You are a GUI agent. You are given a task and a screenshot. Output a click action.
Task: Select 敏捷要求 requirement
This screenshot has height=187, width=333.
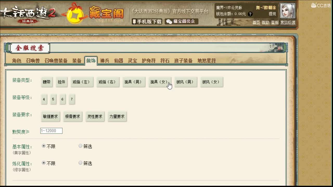click(50, 117)
